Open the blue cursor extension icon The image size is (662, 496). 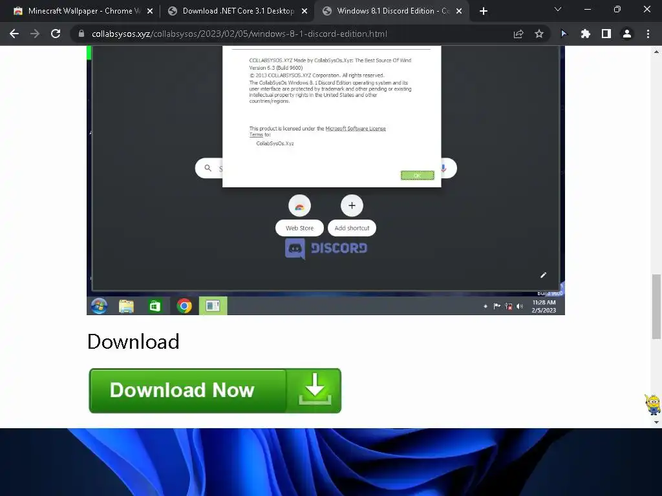pyautogui.click(x=564, y=34)
